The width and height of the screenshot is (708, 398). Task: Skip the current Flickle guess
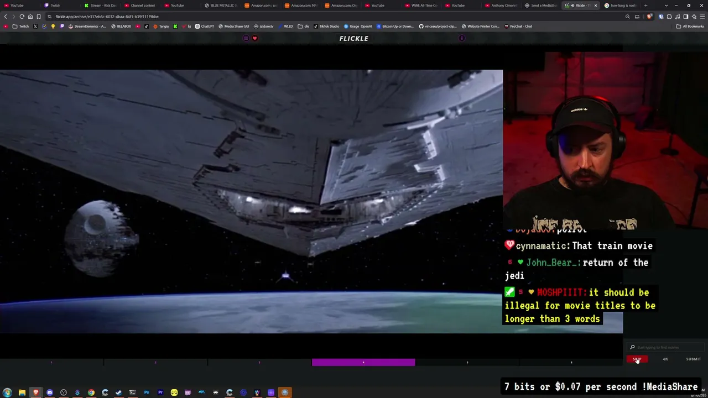coord(637,359)
